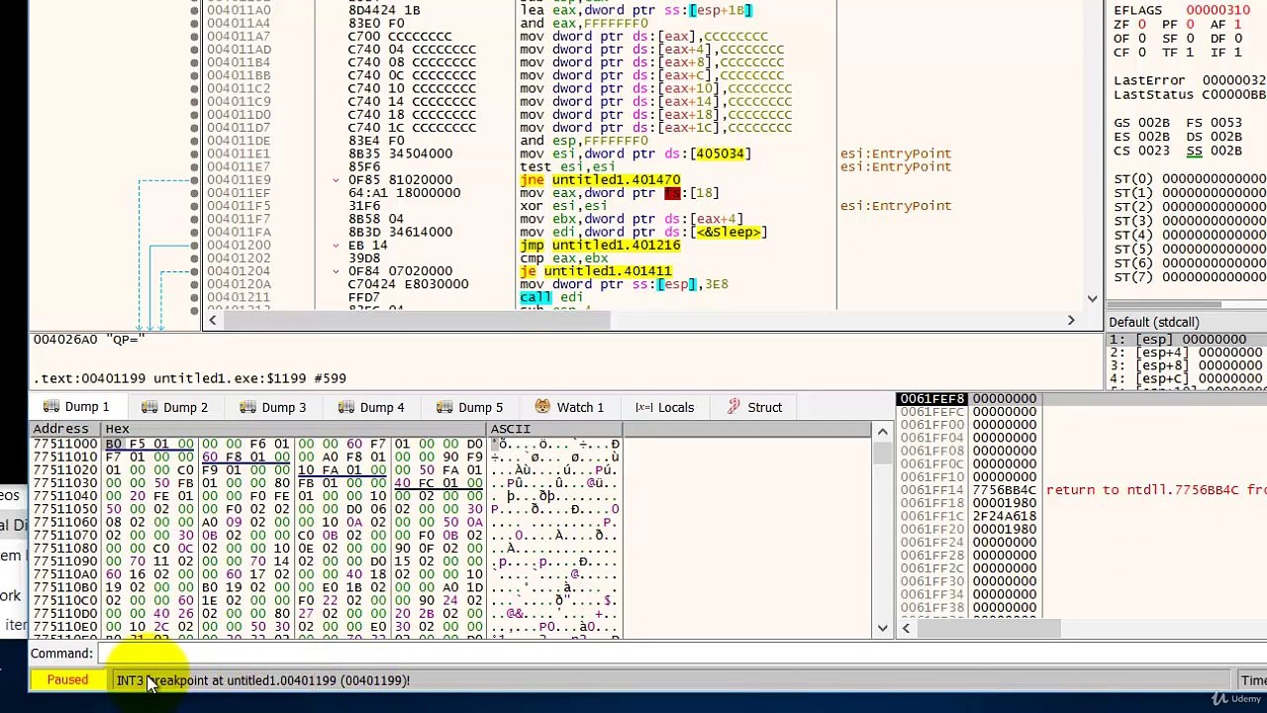The image size is (1267, 713).
Task: Click the ASCII column header in dump
Action: (x=554, y=429)
